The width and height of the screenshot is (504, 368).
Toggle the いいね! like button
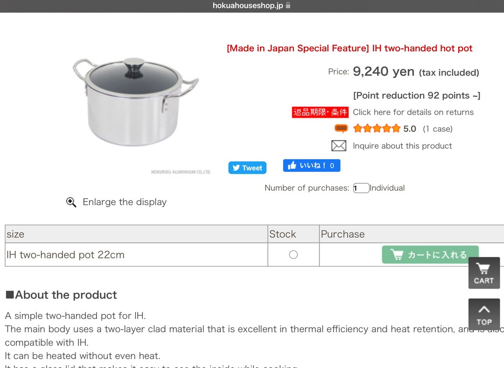point(311,165)
